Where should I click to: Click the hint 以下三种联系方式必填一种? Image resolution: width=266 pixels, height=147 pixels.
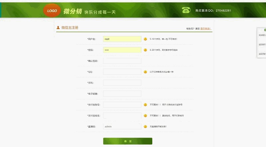coord(162,72)
